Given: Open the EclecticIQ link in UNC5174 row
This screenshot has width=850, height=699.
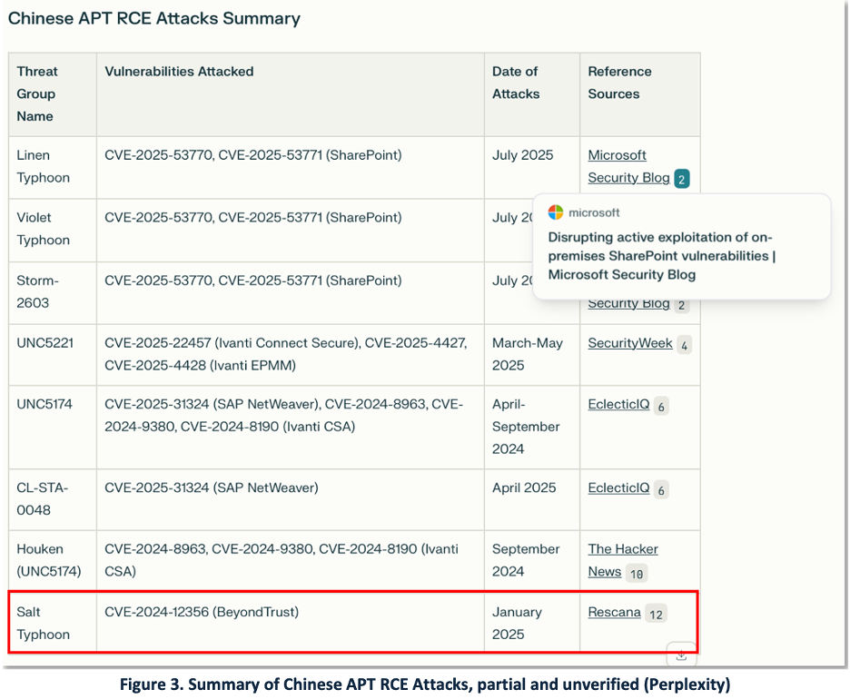Looking at the screenshot, I should point(618,404).
